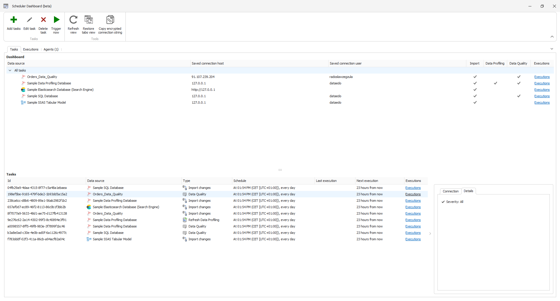Click SSAS model icon in task f783dddf row

[x=89, y=239]
